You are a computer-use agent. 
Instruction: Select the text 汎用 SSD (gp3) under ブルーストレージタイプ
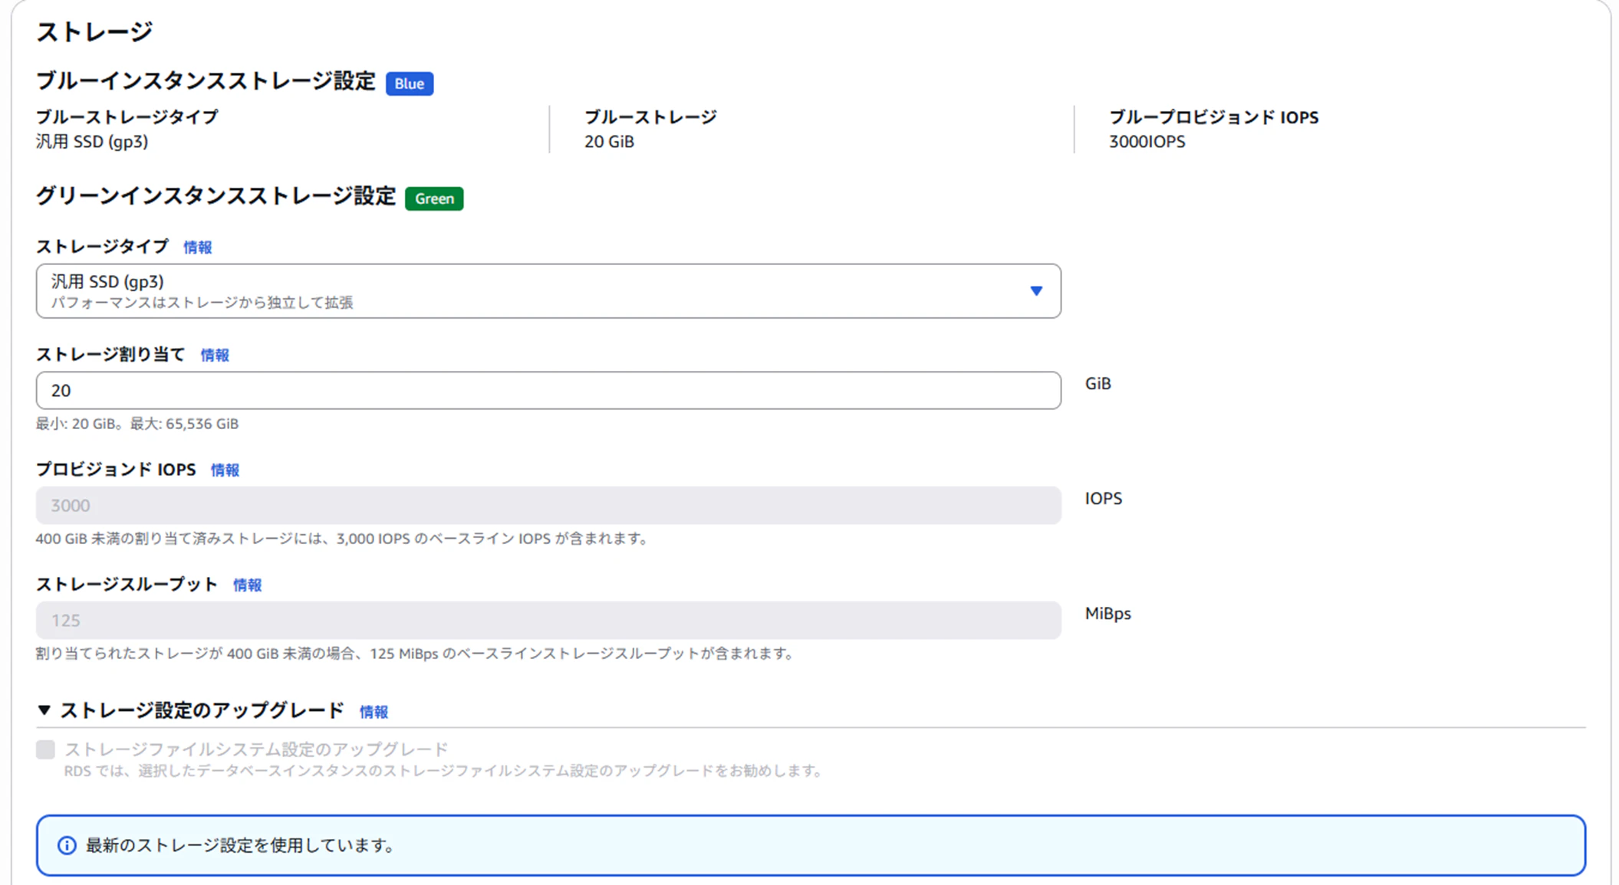(92, 142)
